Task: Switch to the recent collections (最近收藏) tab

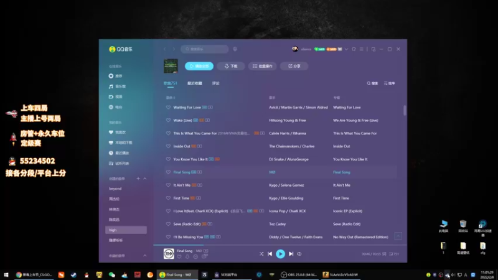Action: coord(194,83)
